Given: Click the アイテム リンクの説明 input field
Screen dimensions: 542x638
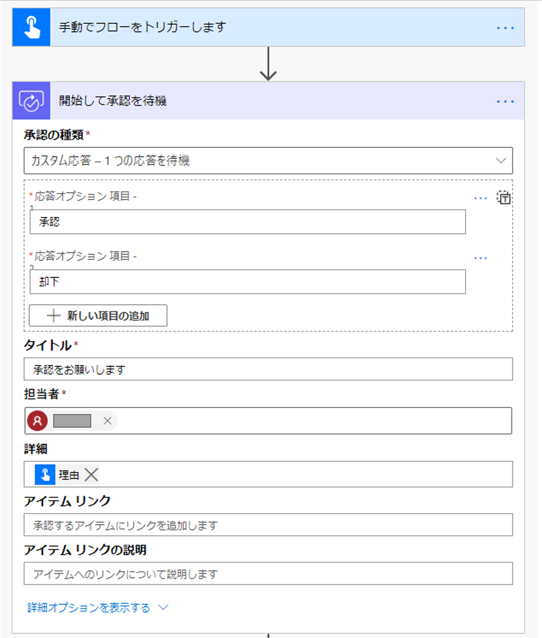Looking at the screenshot, I should coord(269,573).
